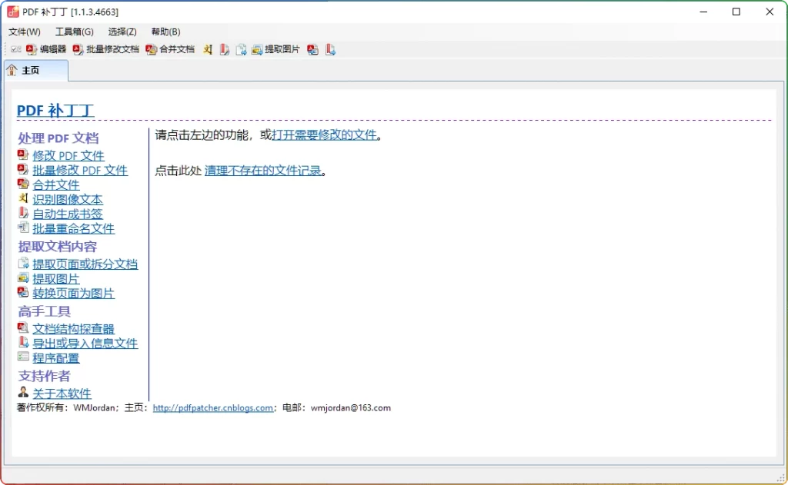This screenshot has width=788, height=485.
Task: Open the convert pages to images toolbar icon
Action: coord(312,49)
